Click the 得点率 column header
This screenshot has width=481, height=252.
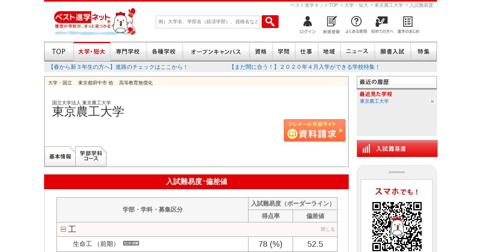271,216
